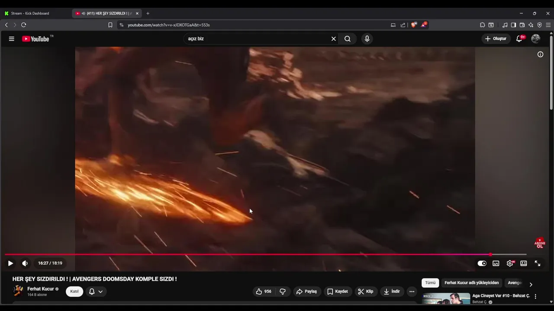Screen dimensions: 554x311
Task: Select the Avengers filter chip
Action: 514,283
